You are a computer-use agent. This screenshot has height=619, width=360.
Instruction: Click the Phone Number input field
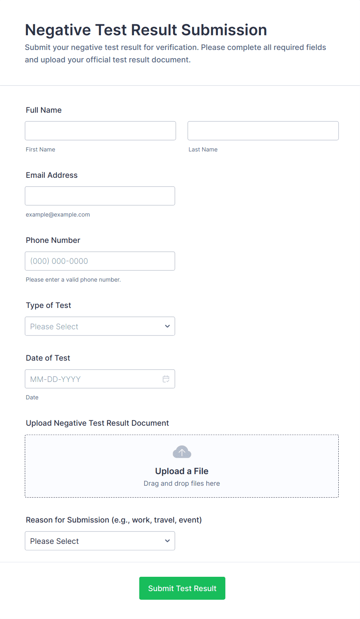(100, 261)
